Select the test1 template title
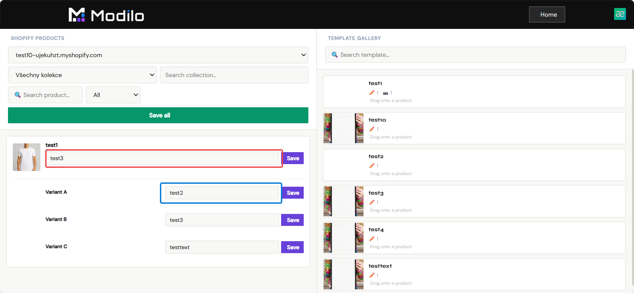634x293 pixels. pyautogui.click(x=375, y=83)
